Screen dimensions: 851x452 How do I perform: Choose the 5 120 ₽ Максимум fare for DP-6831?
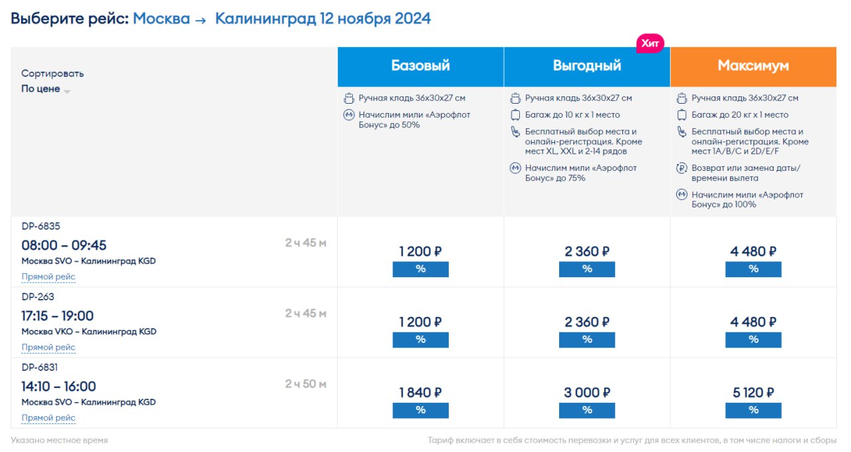753,393
